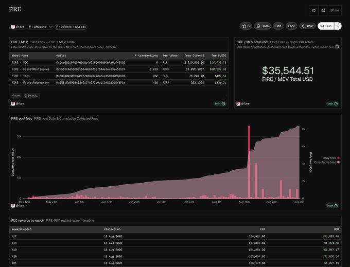Toggle the Cumulative fees legend series

(x=326, y=163)
